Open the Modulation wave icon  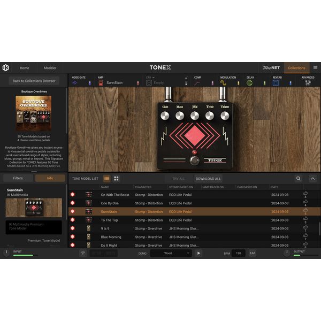[x=223, y=83]
